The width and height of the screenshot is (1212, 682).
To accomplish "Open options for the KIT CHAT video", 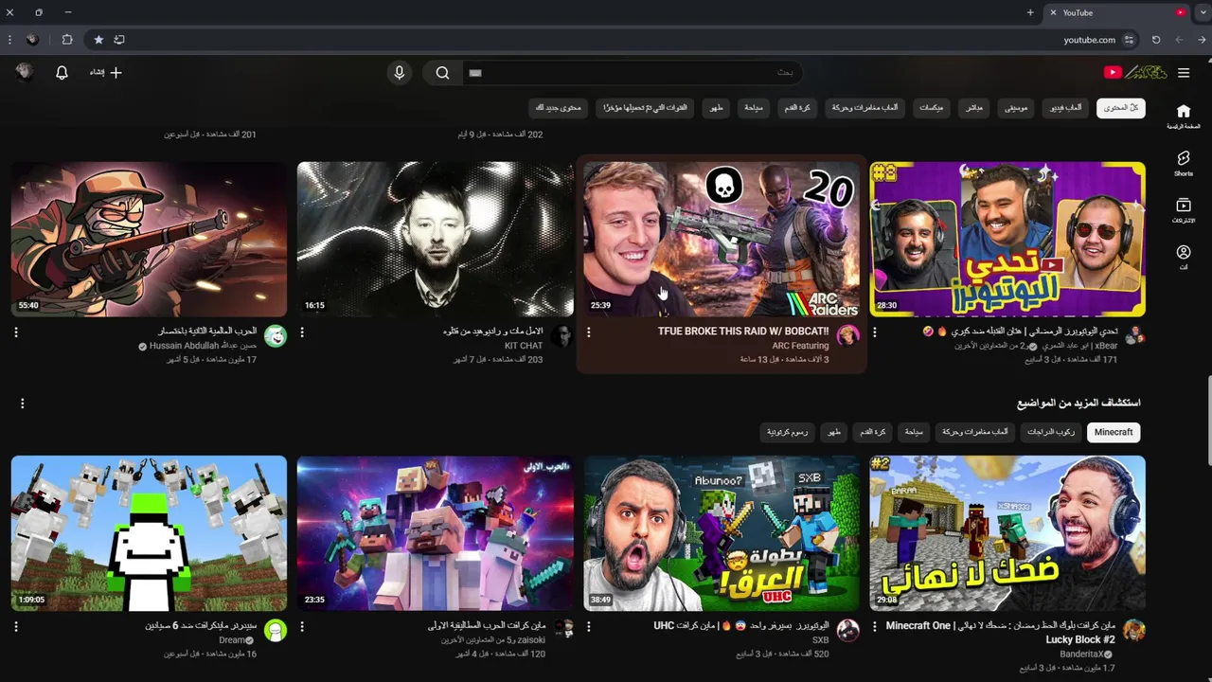I will coord(302,332).
